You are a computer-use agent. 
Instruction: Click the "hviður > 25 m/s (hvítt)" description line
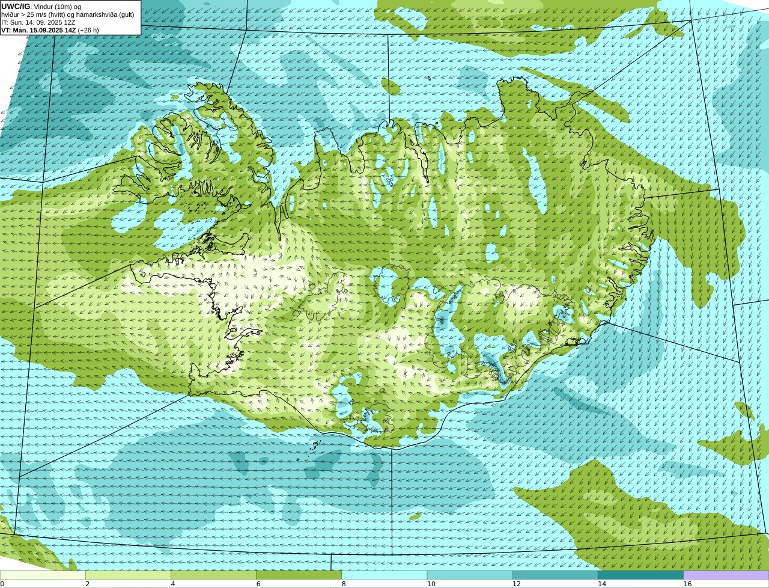pyautogui.click(x=67, y=14)
